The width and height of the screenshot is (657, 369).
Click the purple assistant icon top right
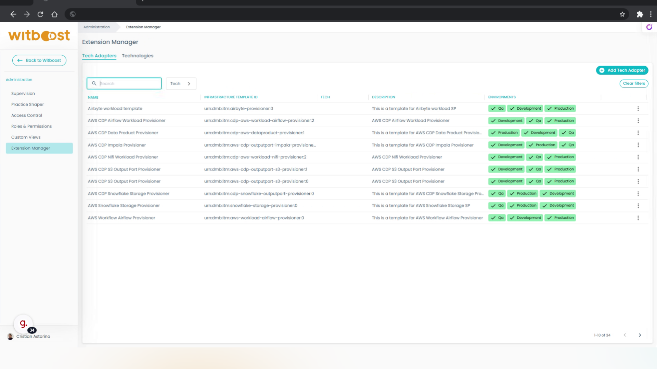649,27
